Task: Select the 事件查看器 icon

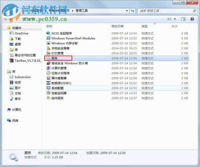Action: pyautogui.click(x=48, y=78)
